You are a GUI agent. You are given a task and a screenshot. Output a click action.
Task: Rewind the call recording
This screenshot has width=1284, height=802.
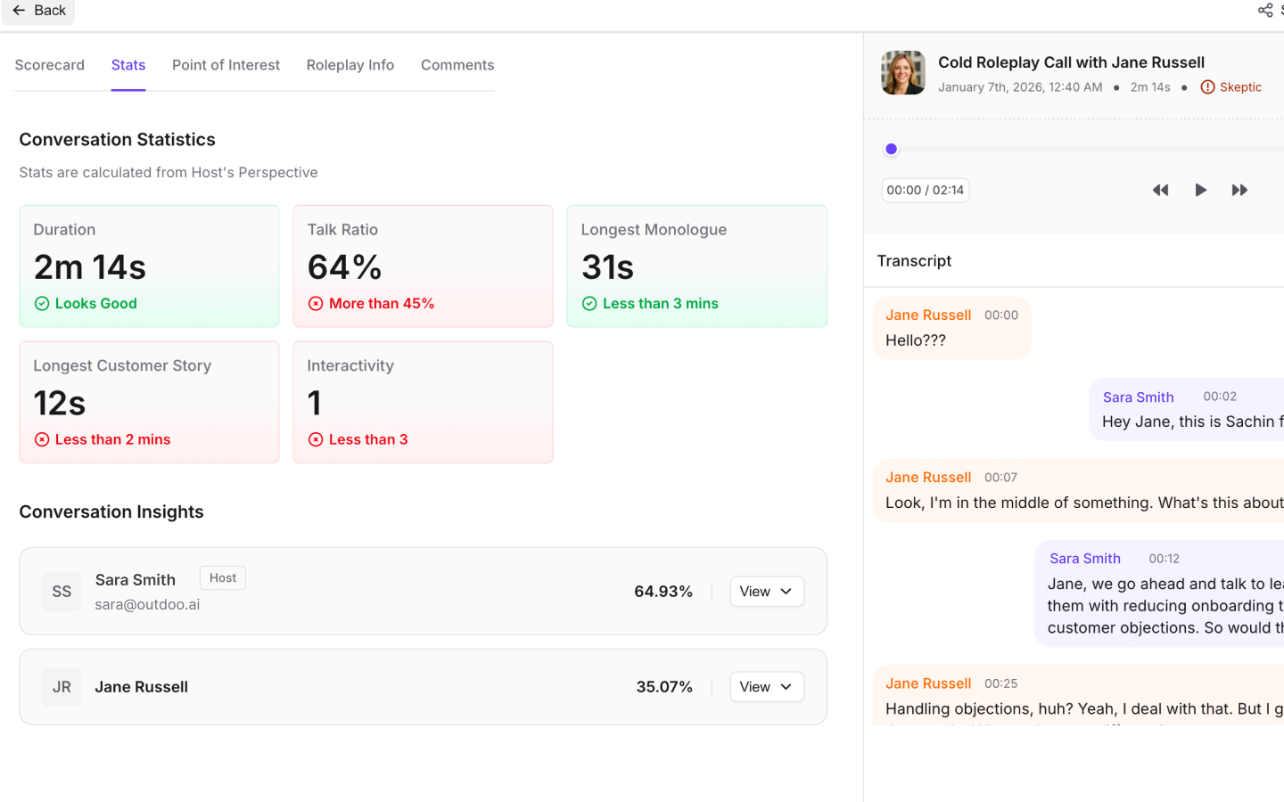[1160, 190]
